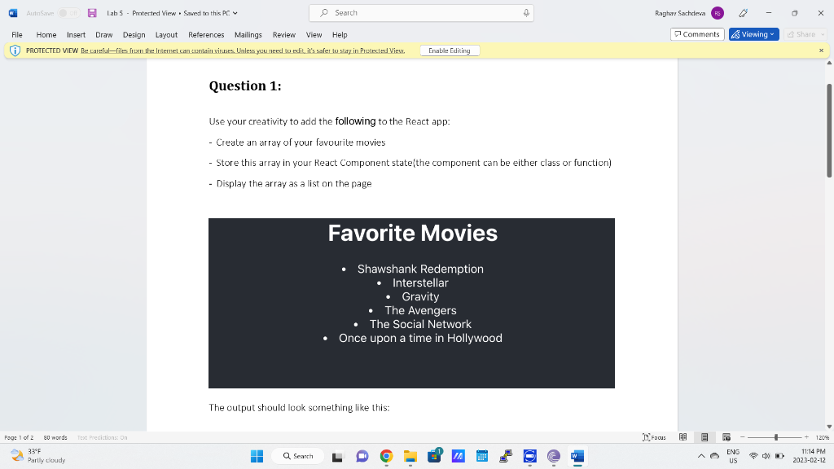Image resolution: width=834 pixels, height=469 pixels.
Task: Open dictation via the microphone in the Search box
Action: tap(525, 12)
